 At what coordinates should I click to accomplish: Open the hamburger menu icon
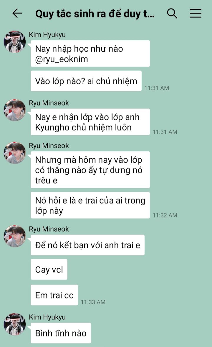[196, 13]
